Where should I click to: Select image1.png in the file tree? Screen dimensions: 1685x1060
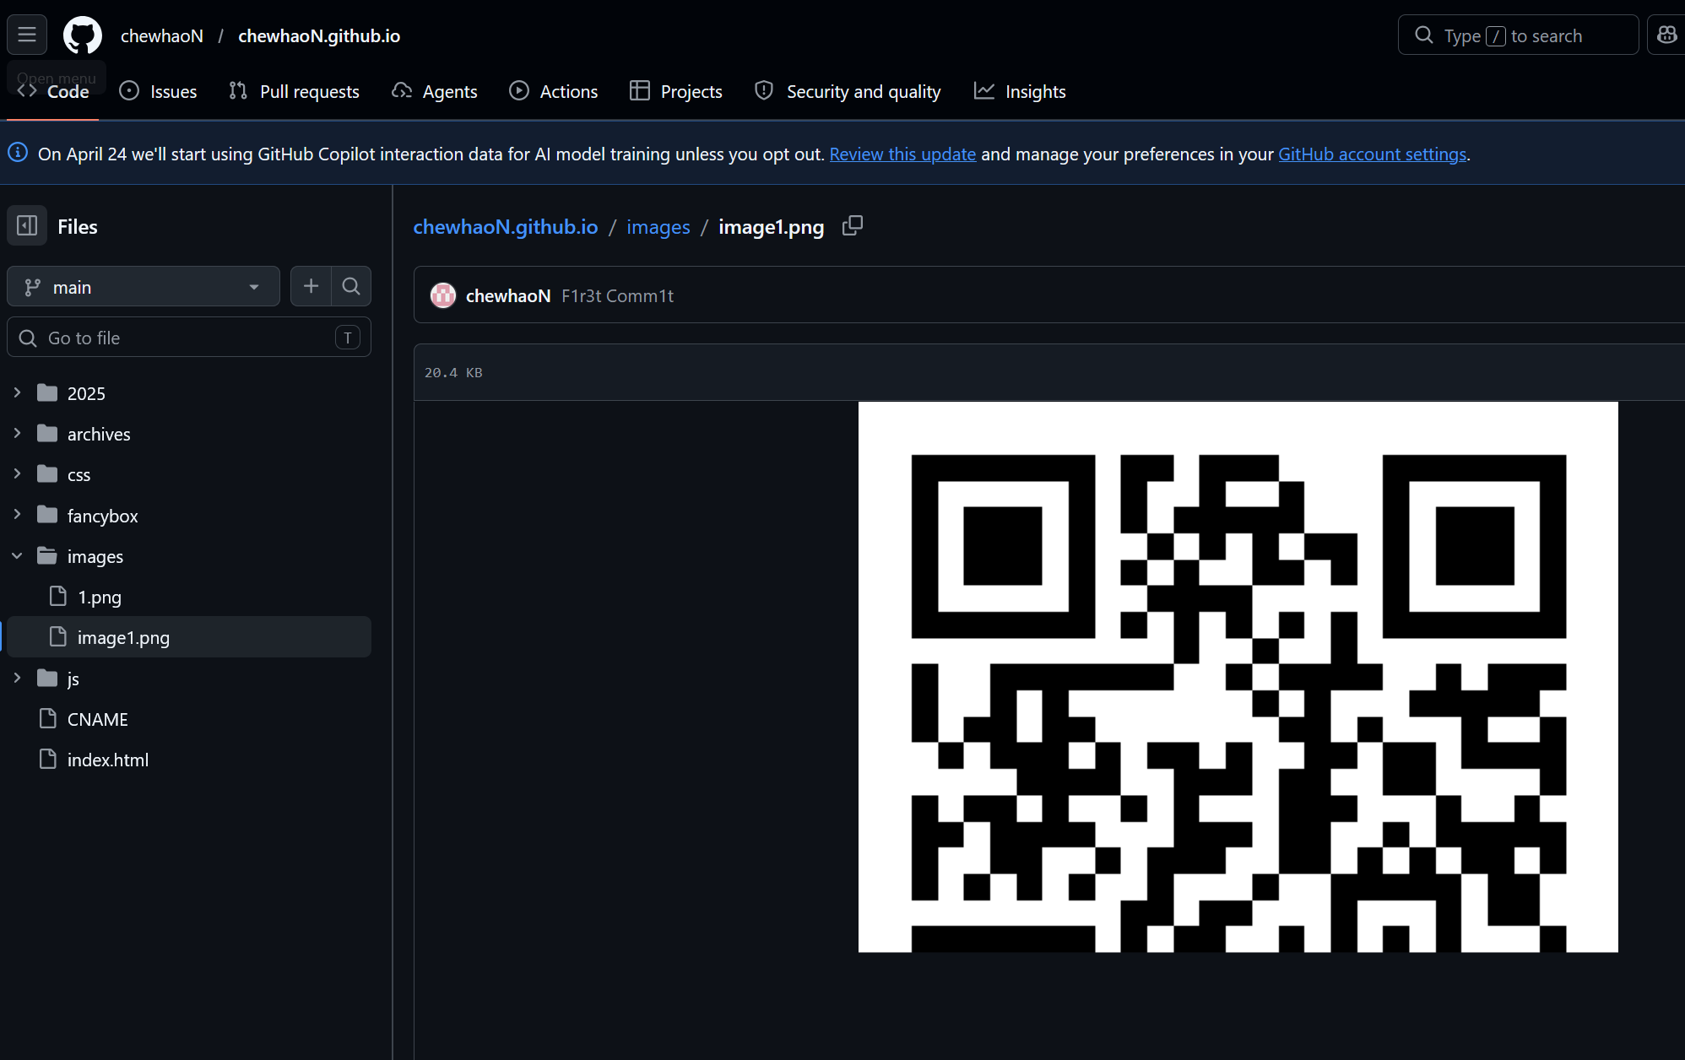click(189, 637)
